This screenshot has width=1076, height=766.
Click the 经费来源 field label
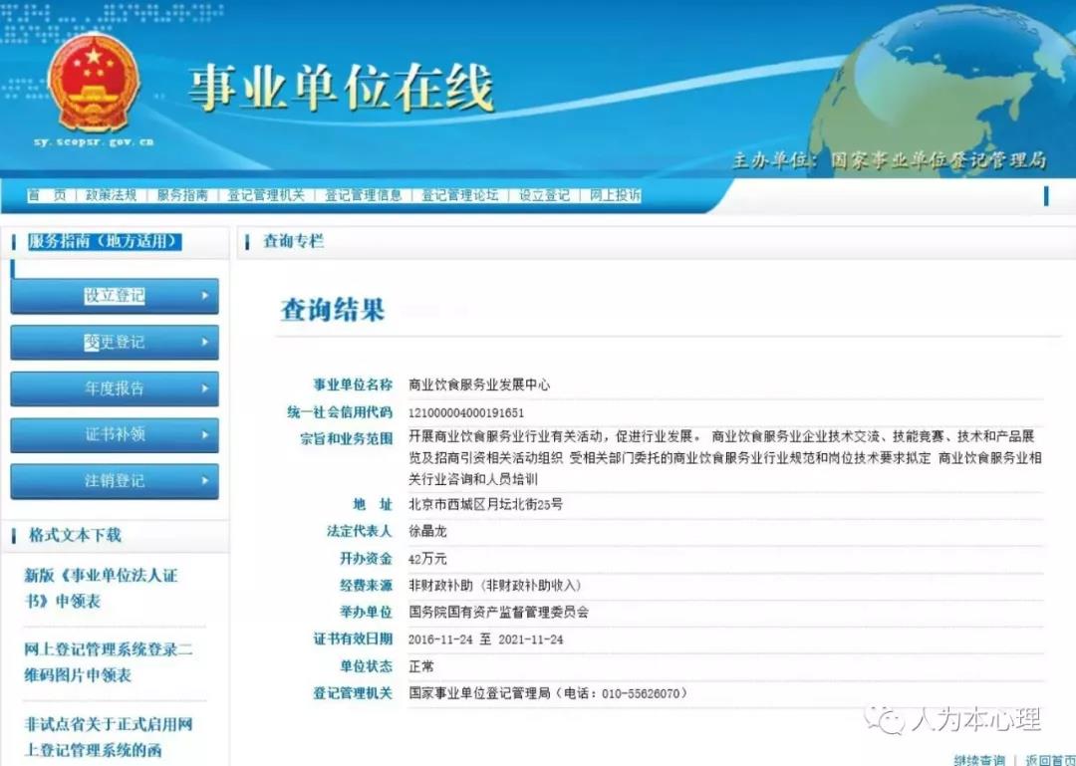coord(366,586)
